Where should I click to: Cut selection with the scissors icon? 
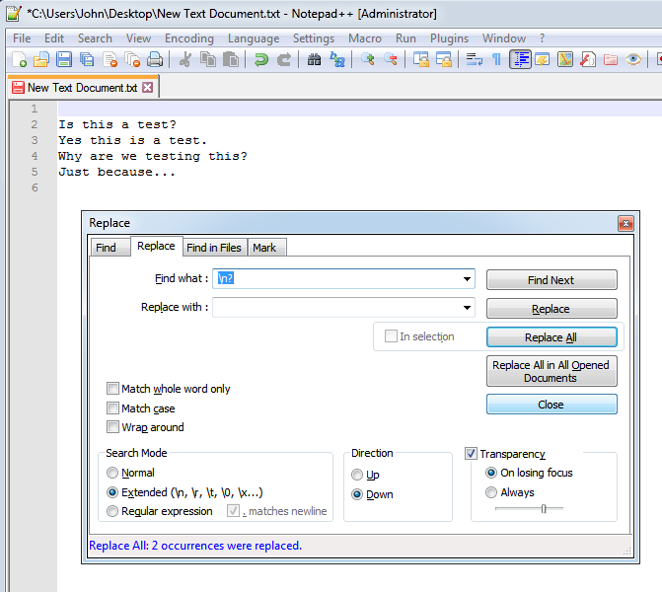pyautogui.click(x=185, y=59)
